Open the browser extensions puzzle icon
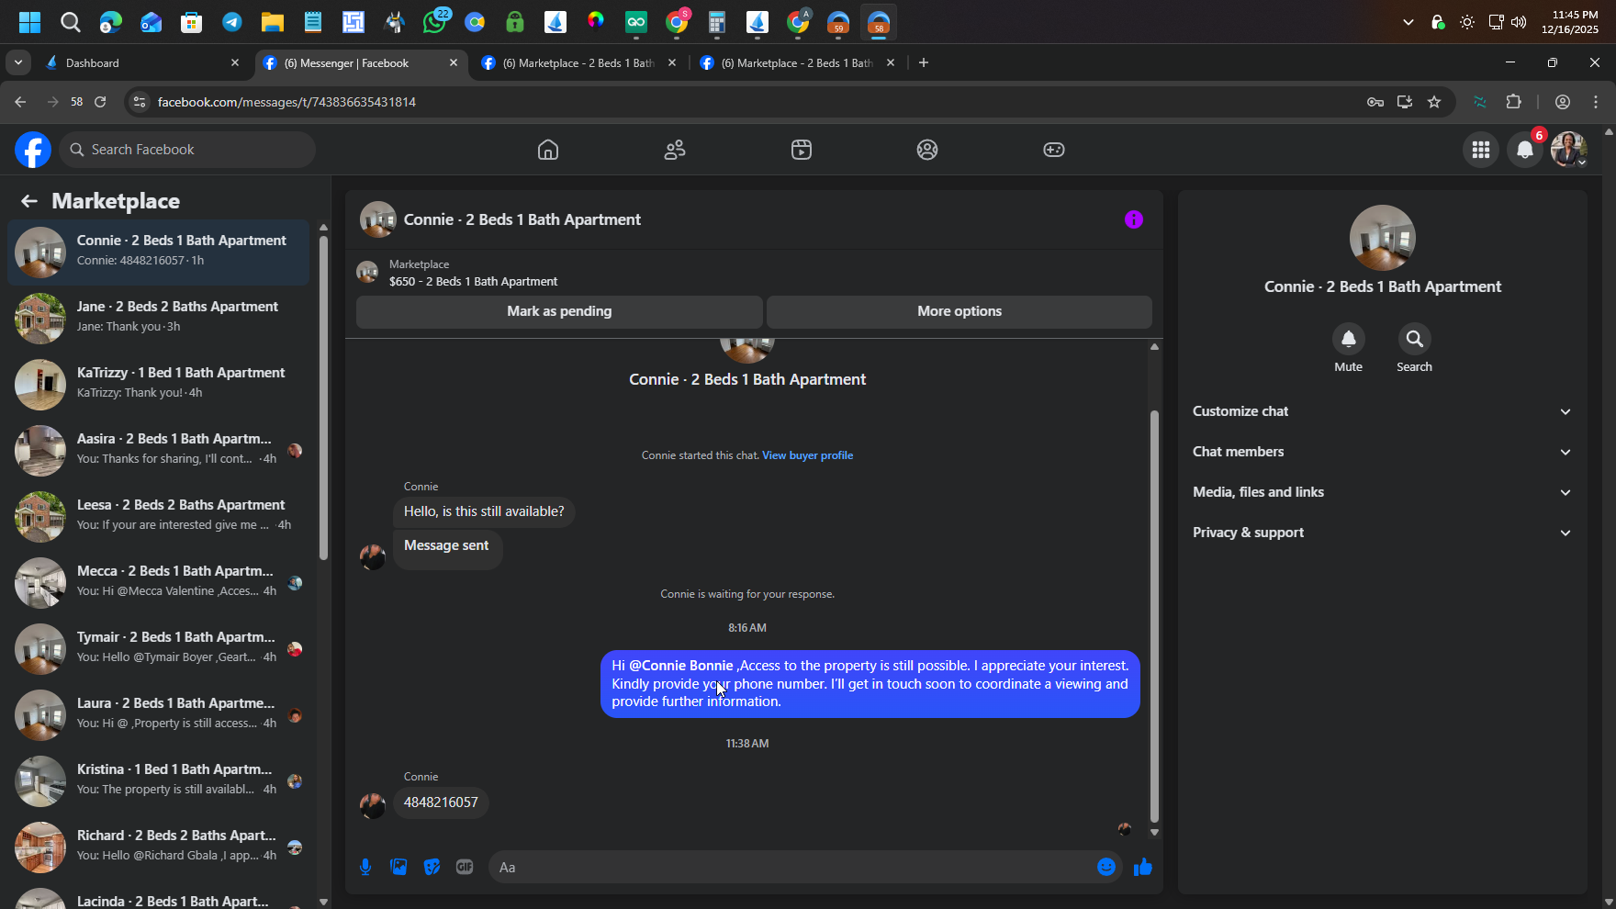The image size is (1616, 909). [1514, 102]
